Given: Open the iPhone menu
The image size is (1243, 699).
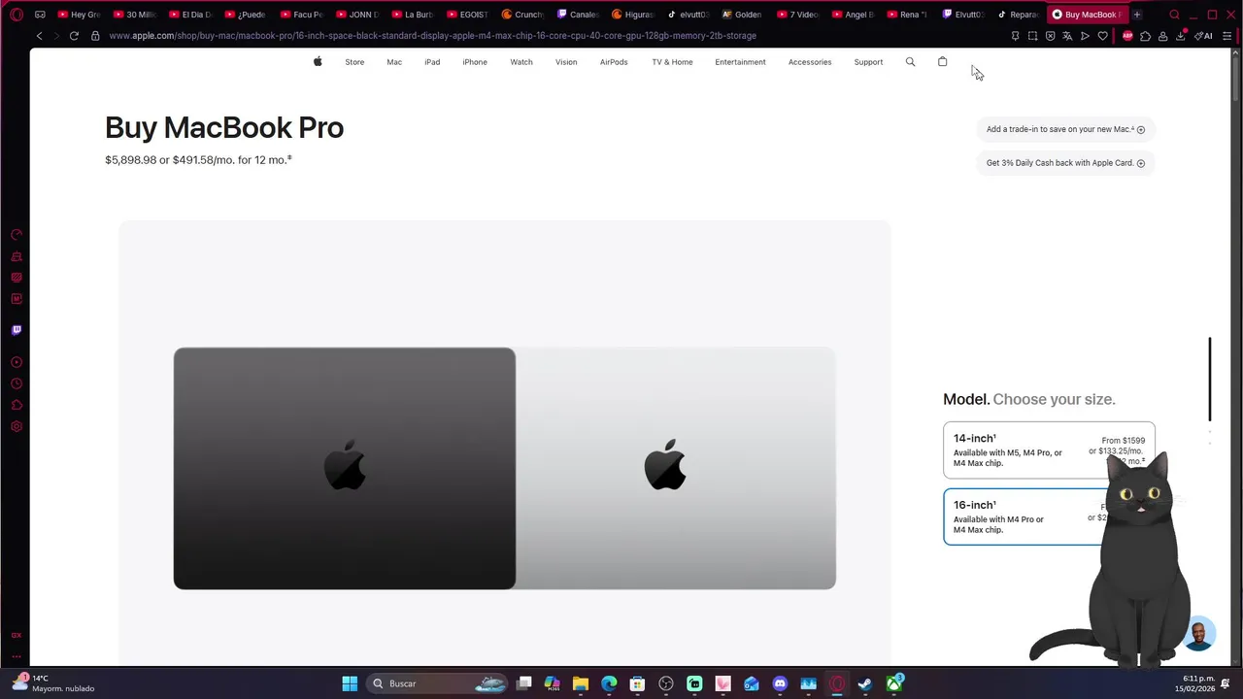Looking at the screenshot, I should [x=475, y=62].
